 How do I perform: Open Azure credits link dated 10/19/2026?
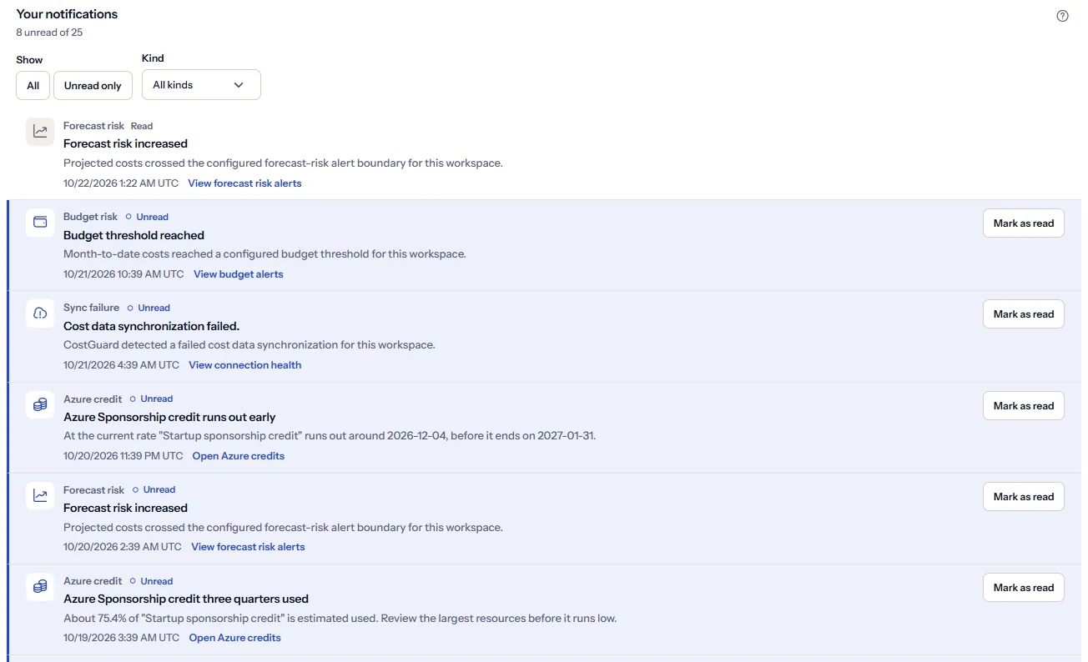pos(235,638)
